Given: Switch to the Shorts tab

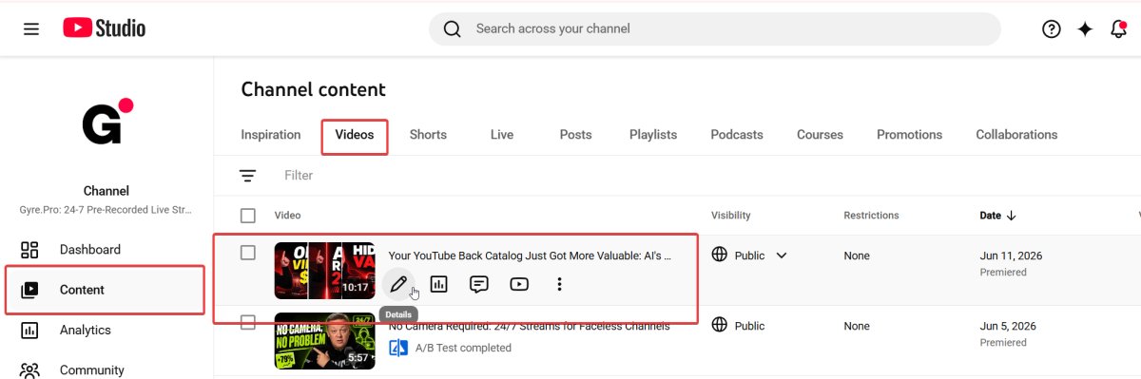Looking at the screenshot, I should (x=428, y=135).
